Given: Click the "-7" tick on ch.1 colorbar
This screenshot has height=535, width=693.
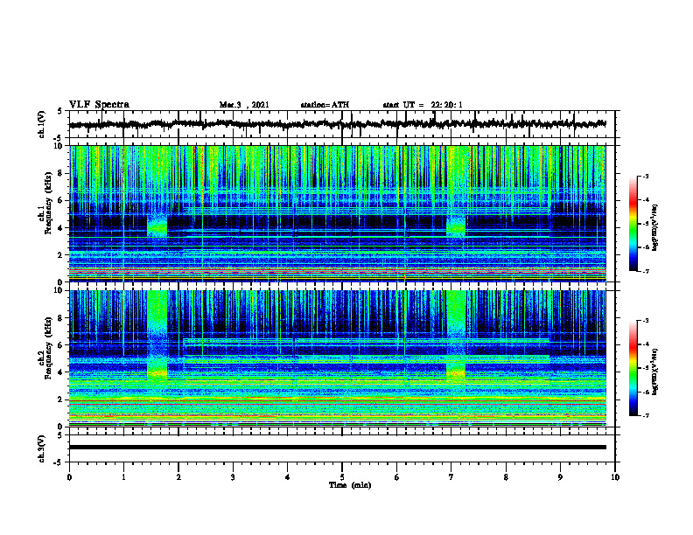Looking at the screenshot, I should point(645,271).
